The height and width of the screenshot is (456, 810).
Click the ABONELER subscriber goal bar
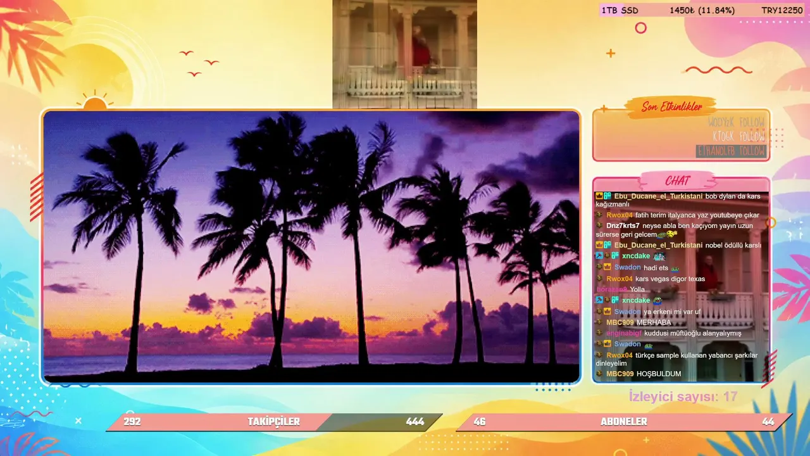point(624,422)
